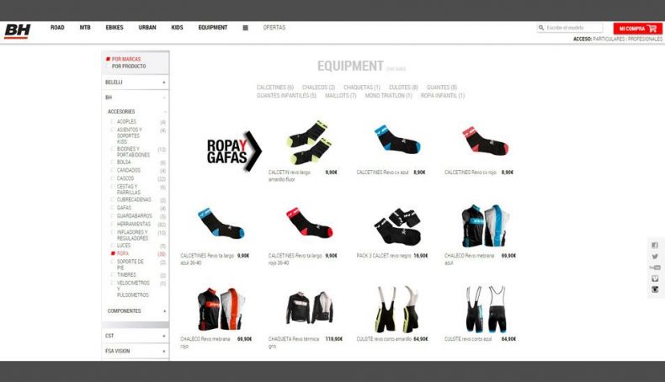Filter by Mono Triatlon (1)

389,96
